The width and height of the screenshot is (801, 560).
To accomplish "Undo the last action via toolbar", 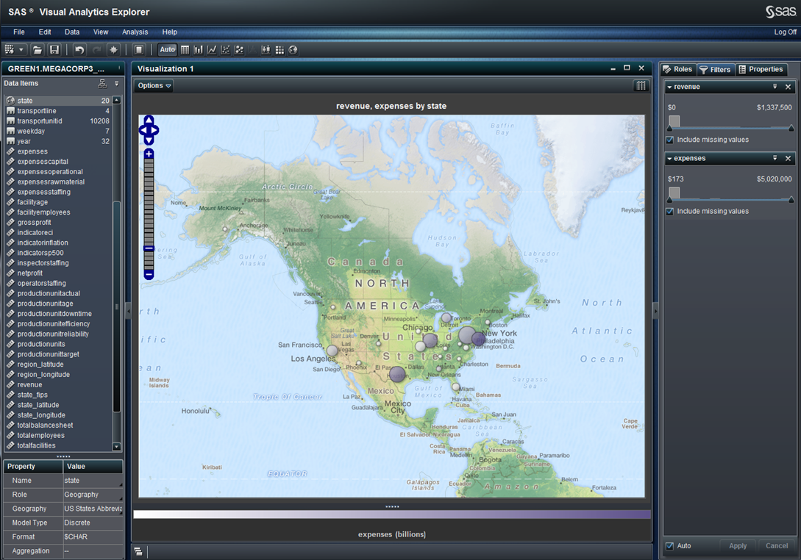I will (79, 50).
